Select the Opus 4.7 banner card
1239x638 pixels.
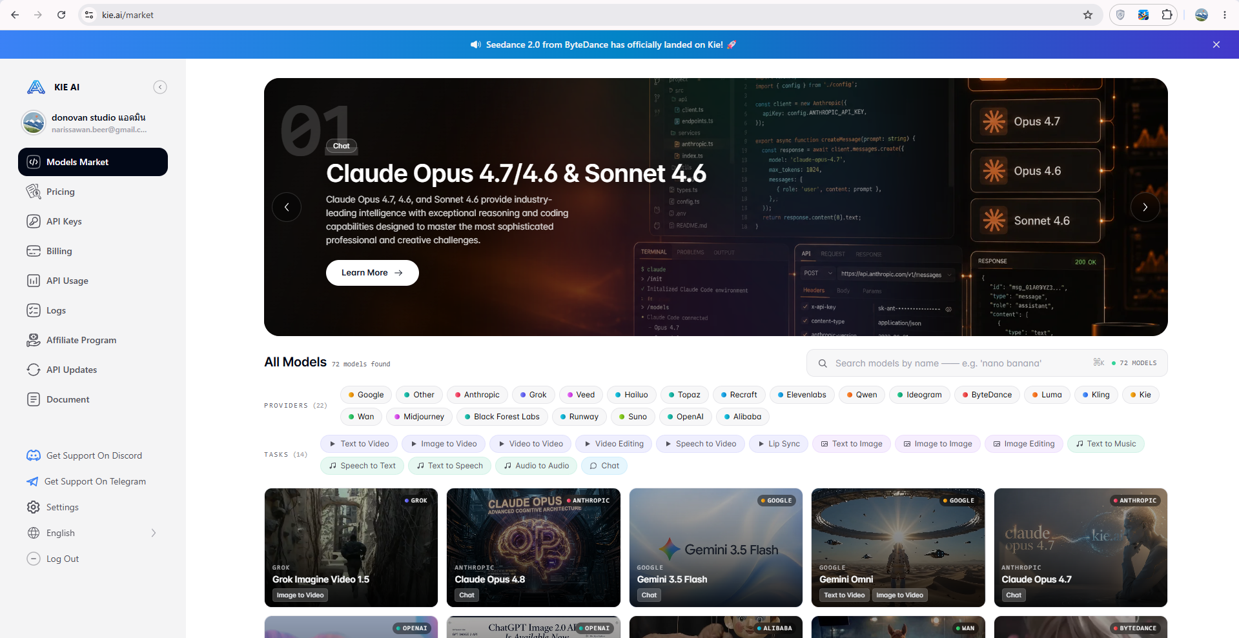click(1036, 121)
